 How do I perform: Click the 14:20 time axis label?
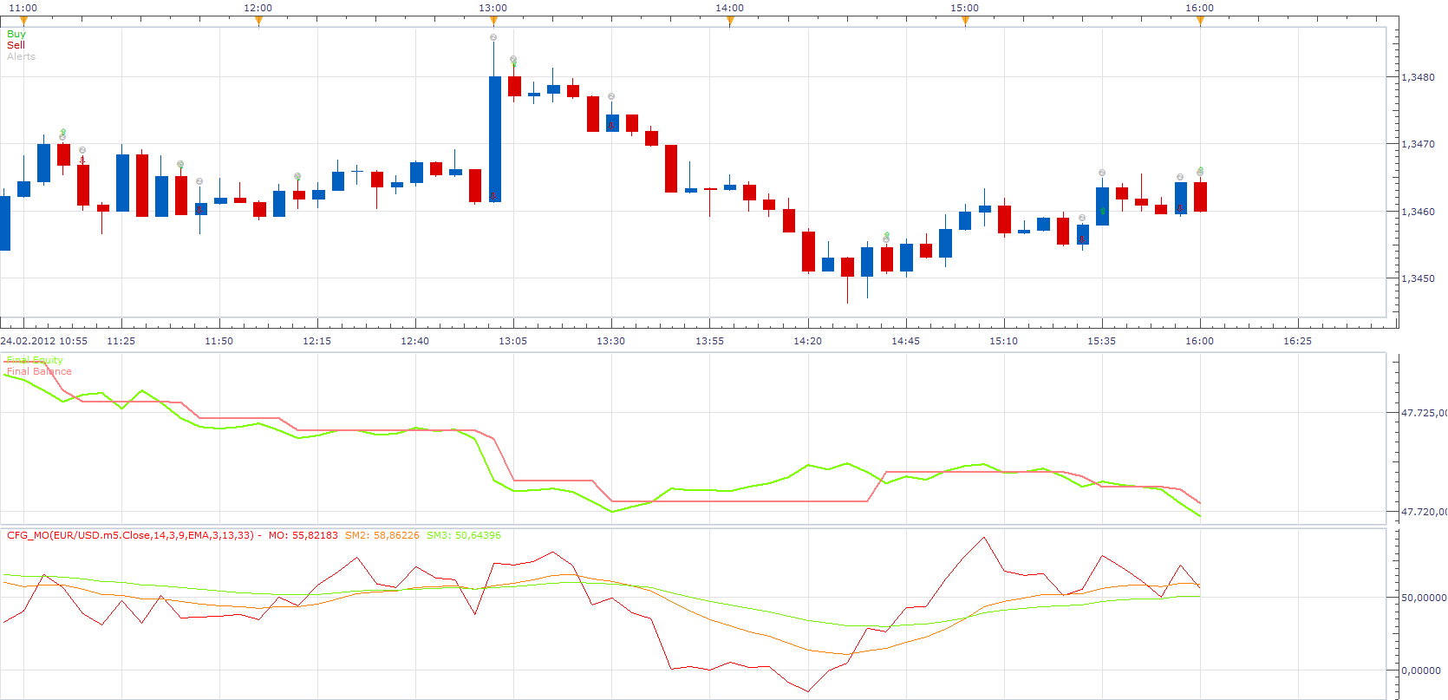coord(808,341)
